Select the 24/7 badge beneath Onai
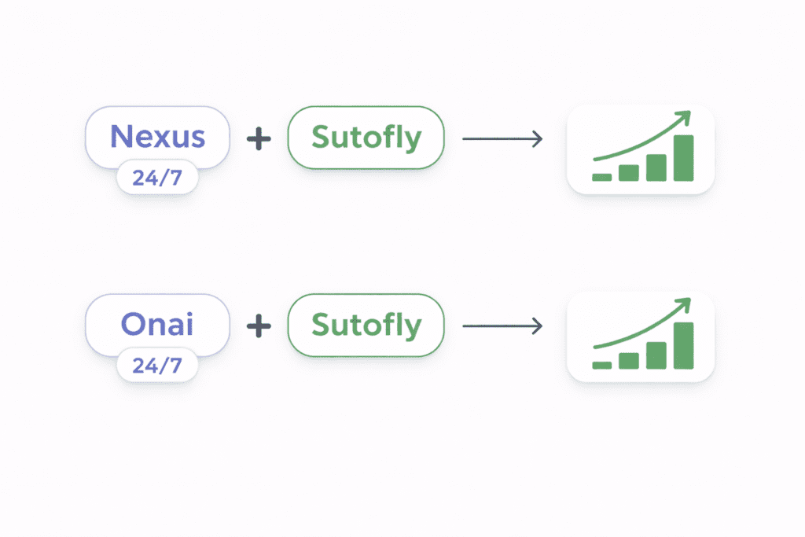Screen dimensions: 805x537 coord(157,366)
